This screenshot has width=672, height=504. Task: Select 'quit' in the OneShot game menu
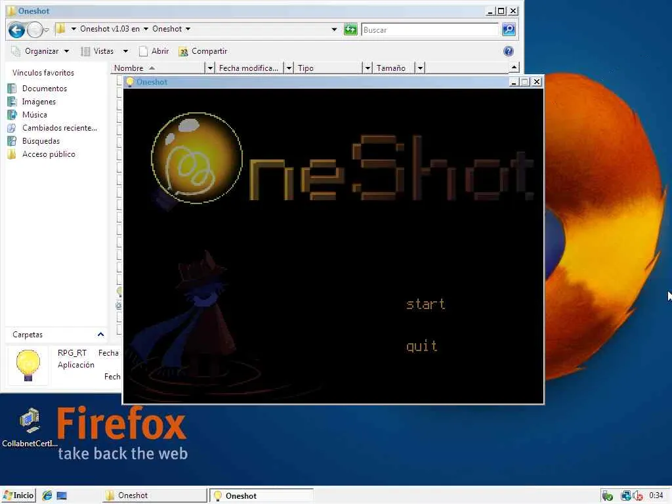(422, 345)
